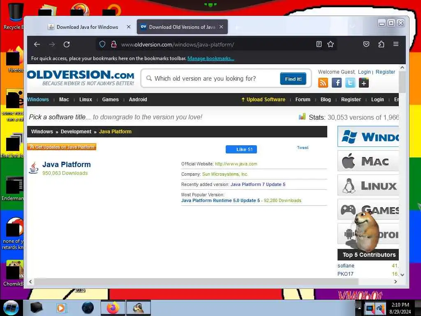This screenshot has width=421, height=316.
Task: Click the horizontal scrollbar left arrow
Action: click(30, 281)
